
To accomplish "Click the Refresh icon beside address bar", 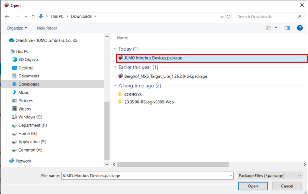I will 229,16.
